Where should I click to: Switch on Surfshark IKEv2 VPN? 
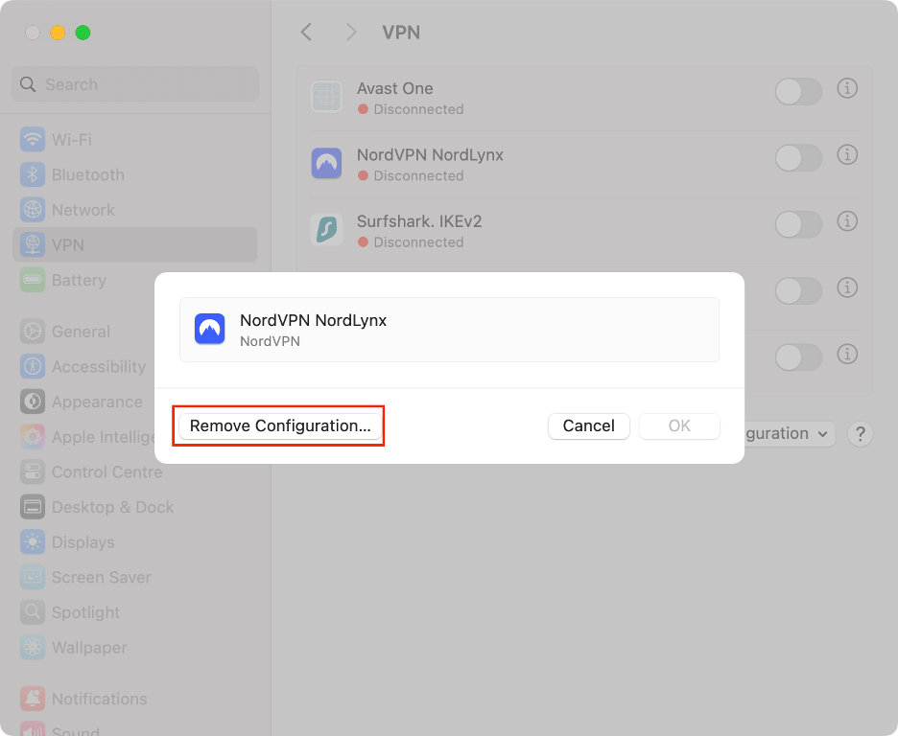point(798,224)
